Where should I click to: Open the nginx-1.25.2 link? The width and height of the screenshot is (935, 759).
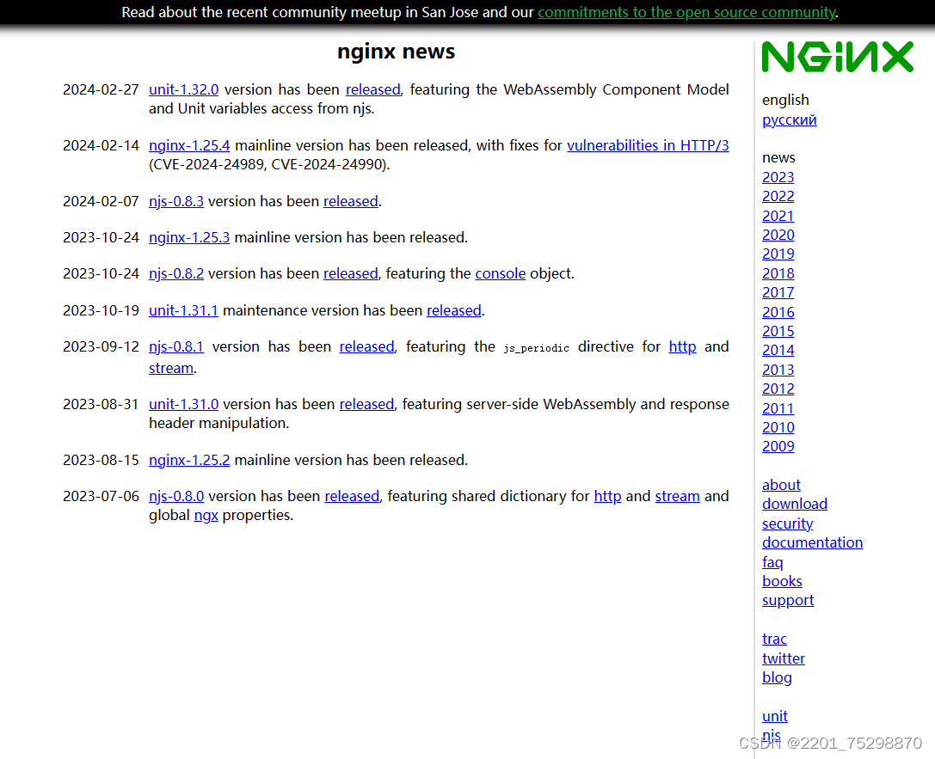click(189, 460)
